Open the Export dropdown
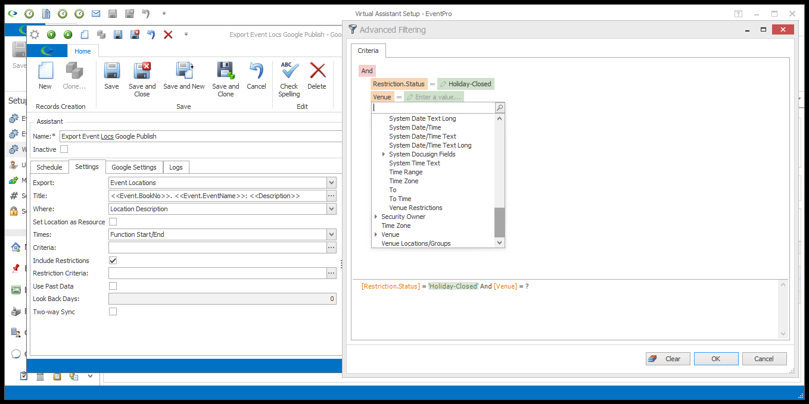This screenshot has height=404, width=809. (331, 183)
